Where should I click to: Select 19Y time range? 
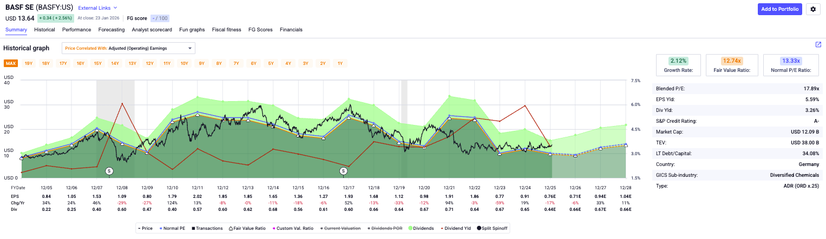coord(29,63)
